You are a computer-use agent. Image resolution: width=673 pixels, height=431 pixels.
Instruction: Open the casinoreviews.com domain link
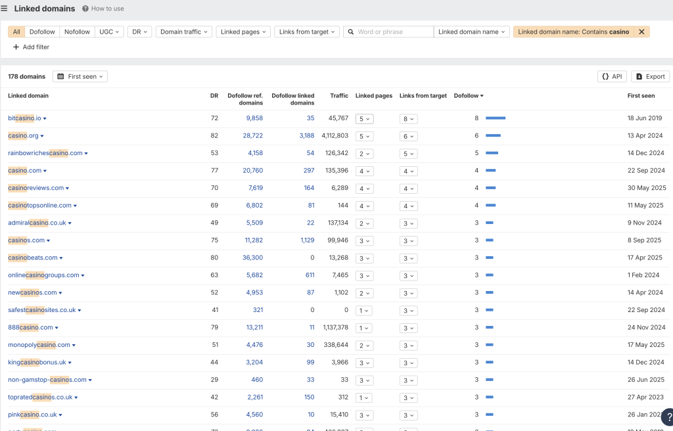35,188
